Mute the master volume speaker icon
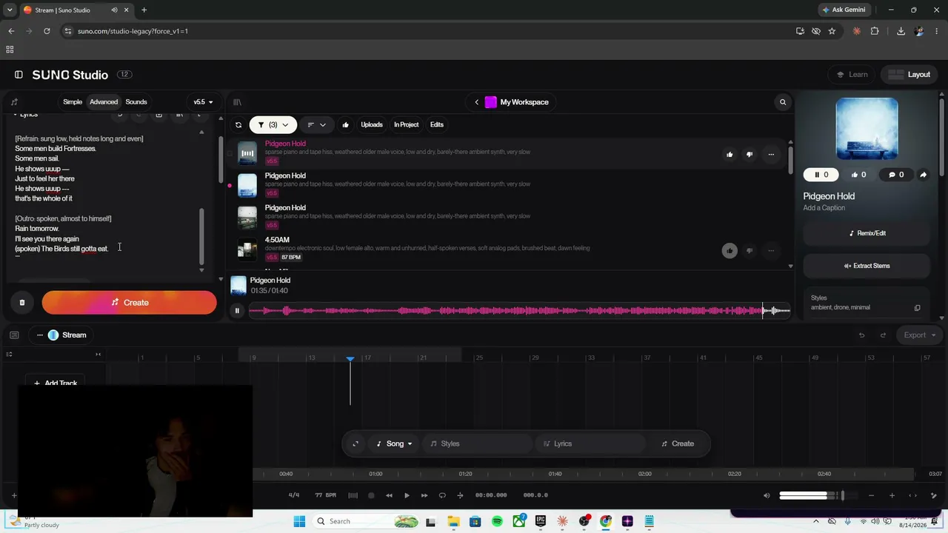Image resolution: width=948 pixels, height=533 pixels. pos(767,495)
